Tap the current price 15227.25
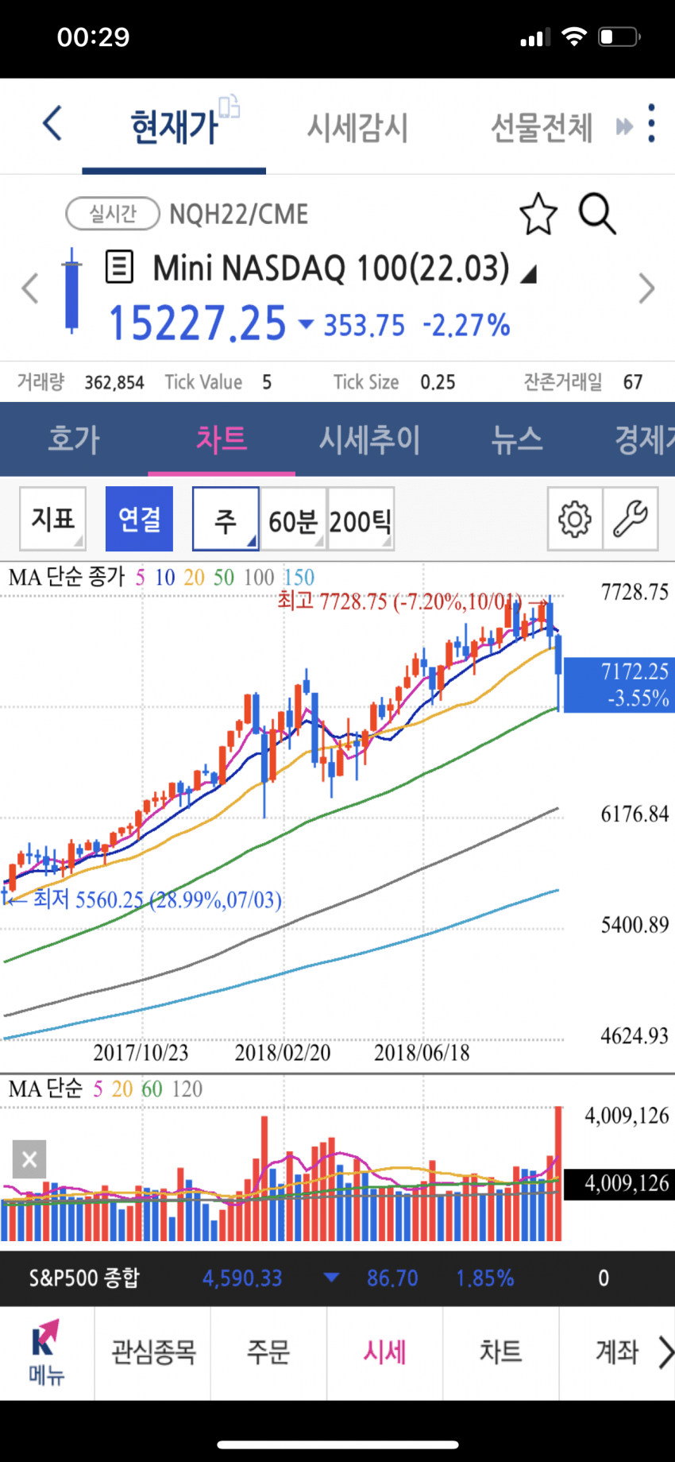The height and width of the screenshot is (1462, 675). pos(197,323)
